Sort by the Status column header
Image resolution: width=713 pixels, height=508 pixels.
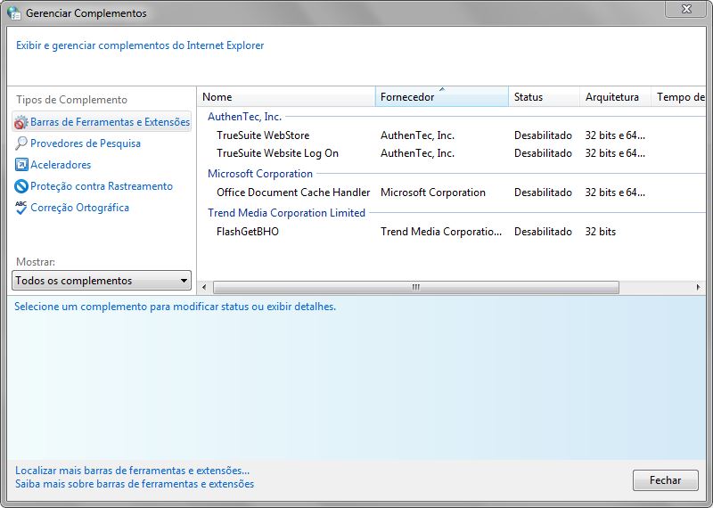point(544,97)
